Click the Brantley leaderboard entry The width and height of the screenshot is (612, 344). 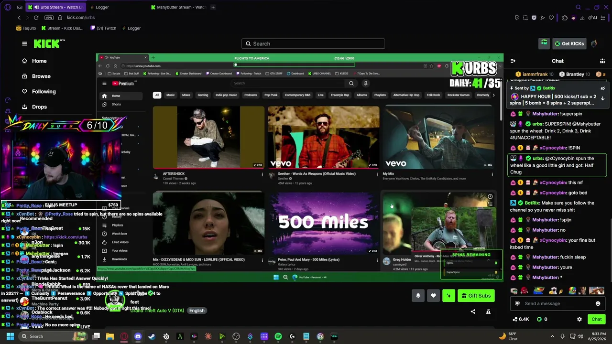pos(576,75)
